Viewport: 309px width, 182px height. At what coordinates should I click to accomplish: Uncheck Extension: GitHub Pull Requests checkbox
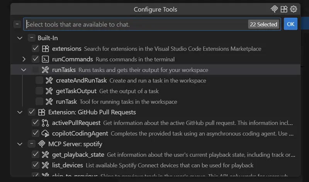pos(32,112)
